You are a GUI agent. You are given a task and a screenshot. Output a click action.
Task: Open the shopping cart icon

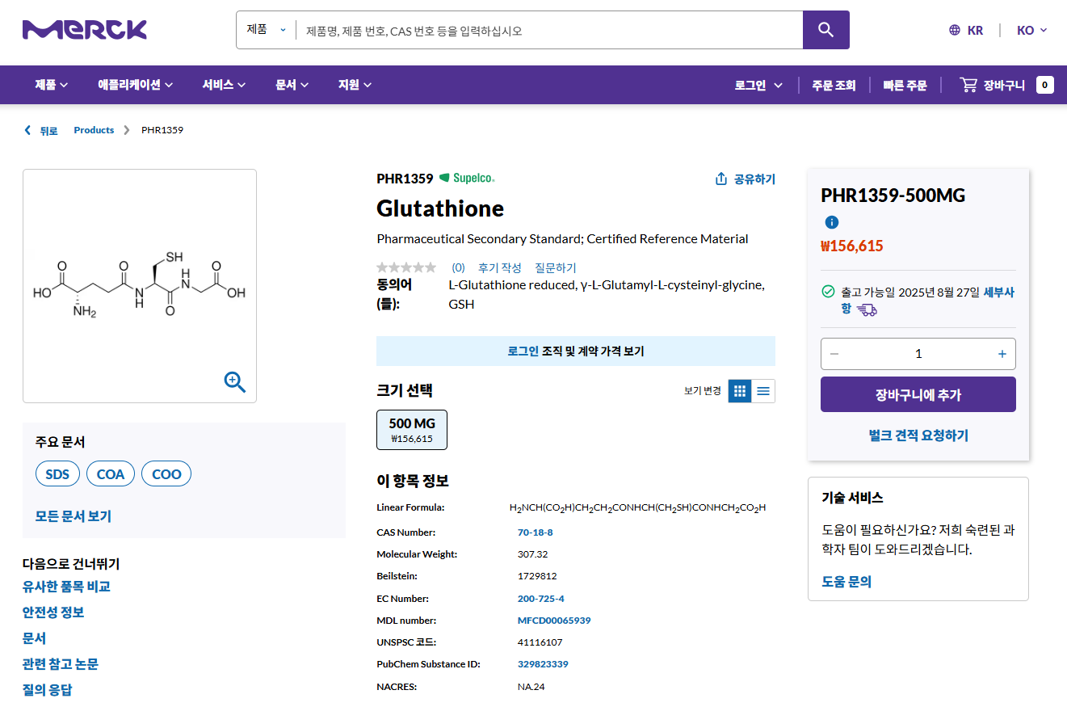point(968,85)
